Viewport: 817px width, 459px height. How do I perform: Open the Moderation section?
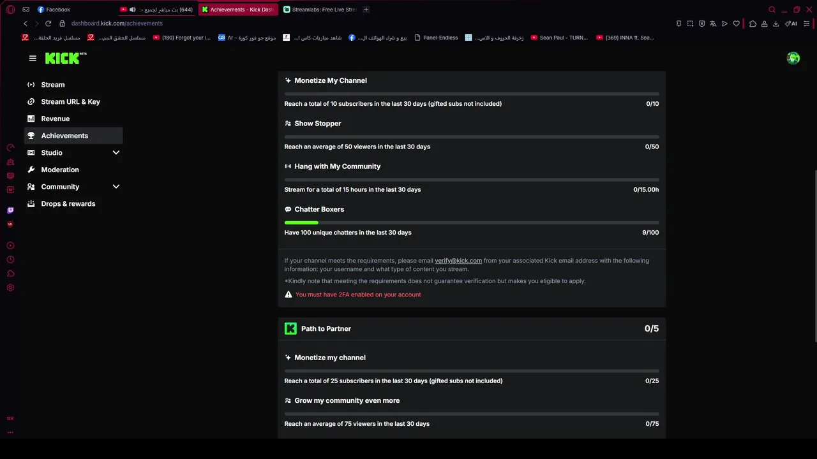click(x=60, y=170)
